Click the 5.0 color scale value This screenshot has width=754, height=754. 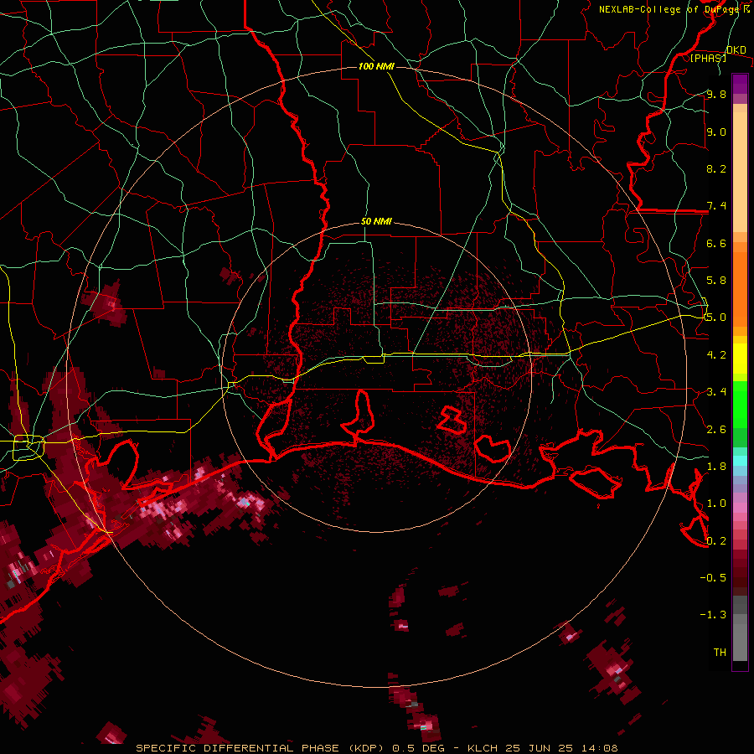pyautogui.click(x=716, y=318)
